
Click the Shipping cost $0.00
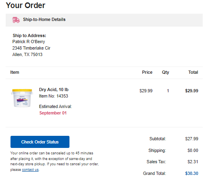(193, 150)
